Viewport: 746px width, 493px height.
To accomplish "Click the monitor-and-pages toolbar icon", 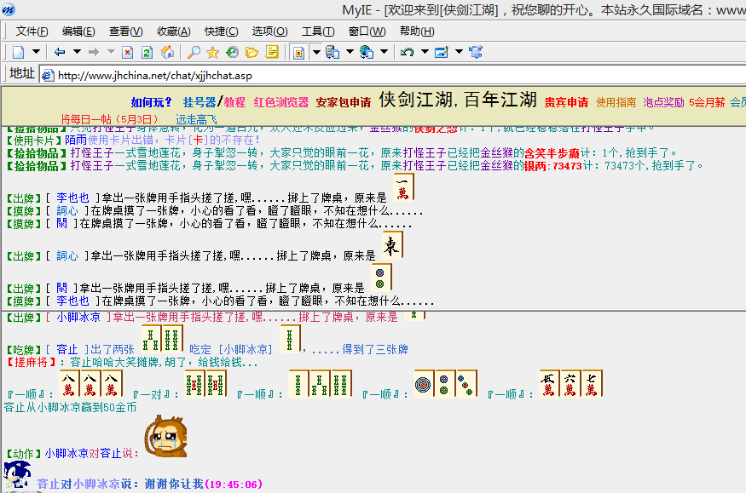I will point(333,52).
